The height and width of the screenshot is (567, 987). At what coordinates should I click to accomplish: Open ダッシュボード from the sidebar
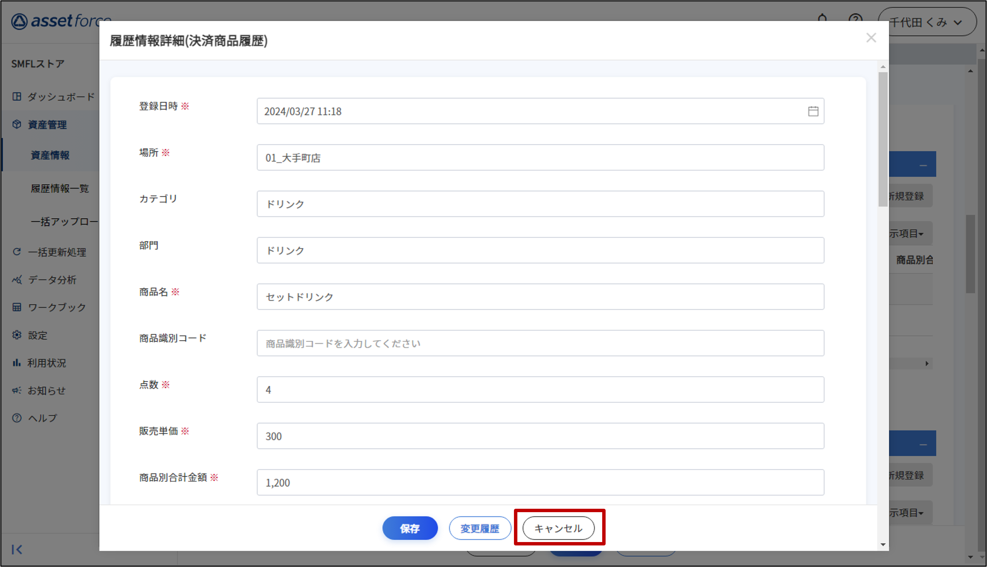[x=61, y=96]
